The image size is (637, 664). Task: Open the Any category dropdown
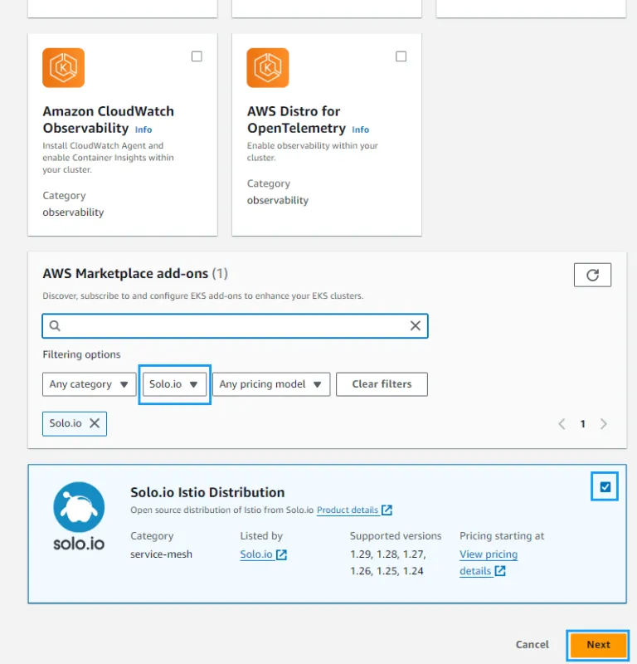(89, 384)
